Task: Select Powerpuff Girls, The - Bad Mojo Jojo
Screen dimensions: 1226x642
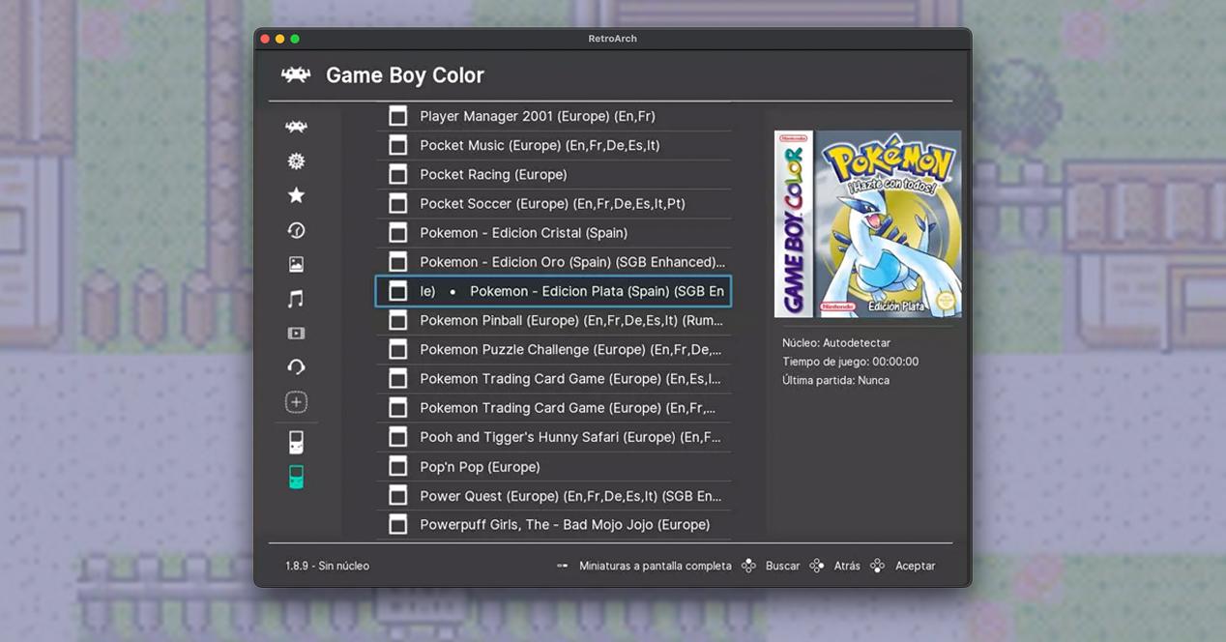Action: click(554, 524)
